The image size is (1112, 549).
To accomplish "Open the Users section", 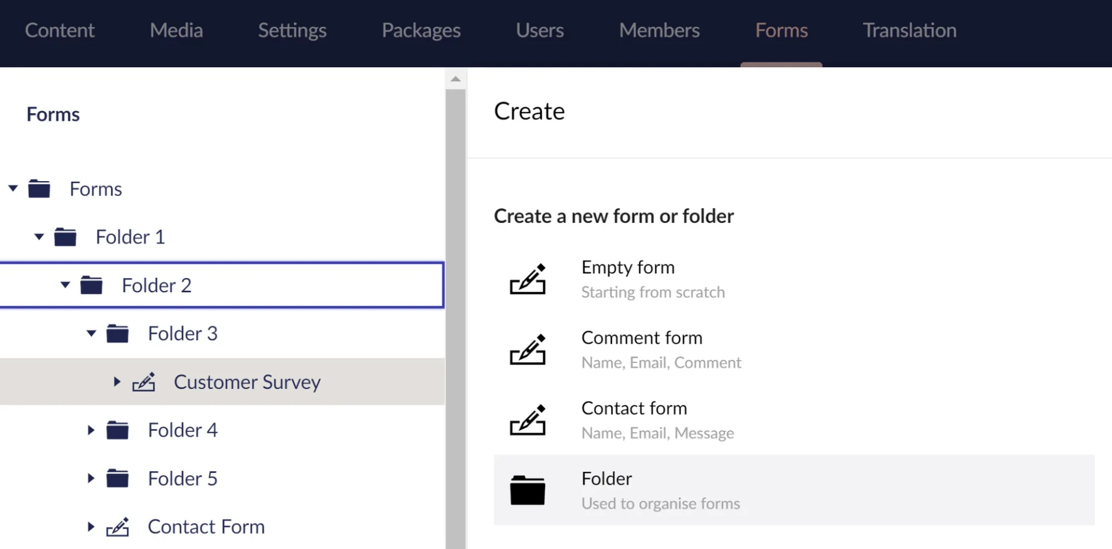I will pos(539,31).
